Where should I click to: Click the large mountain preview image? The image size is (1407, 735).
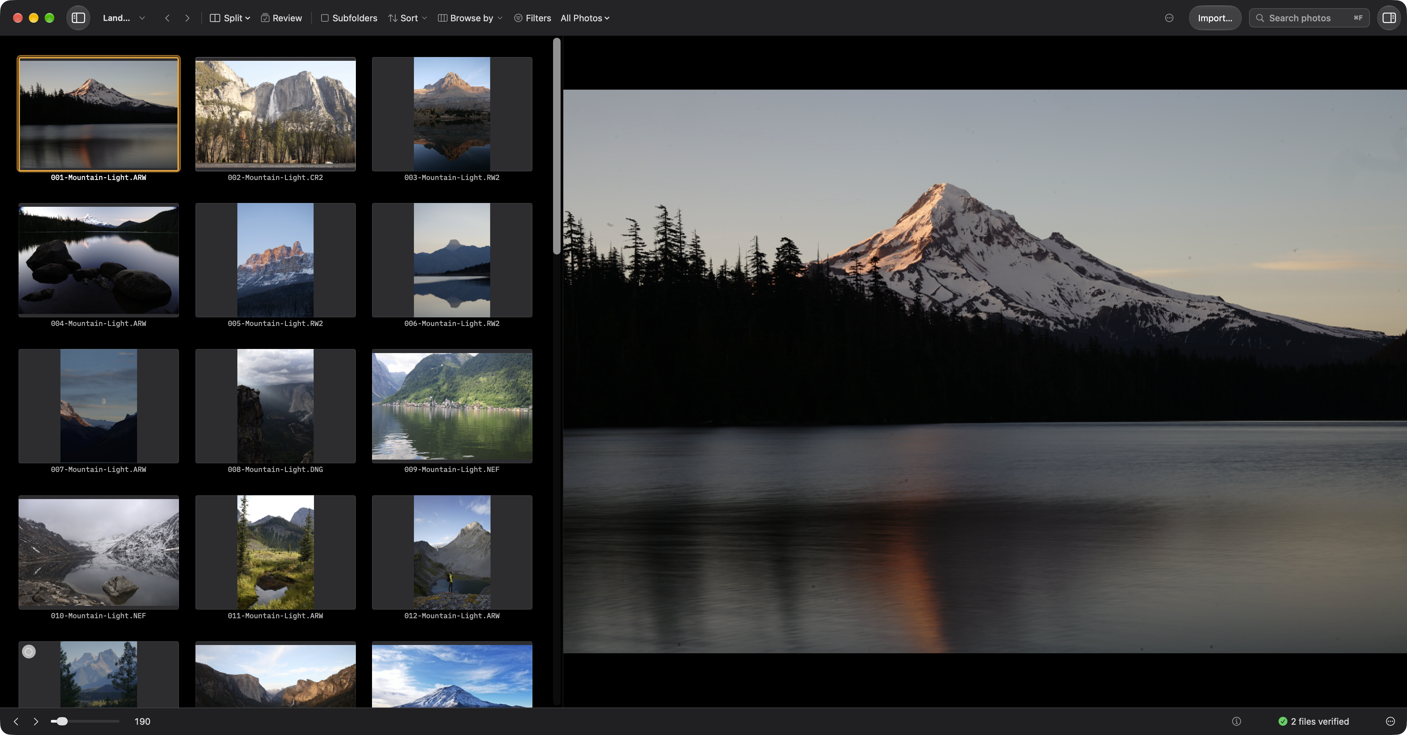(x=985, y=371)
